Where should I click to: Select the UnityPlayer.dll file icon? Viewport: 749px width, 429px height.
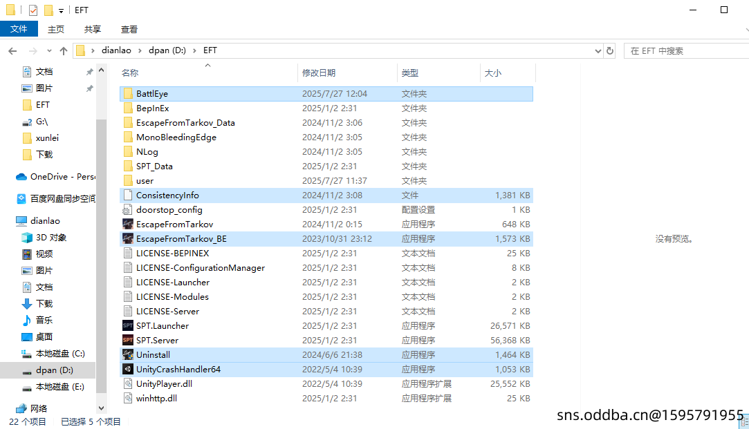[127, 383]
